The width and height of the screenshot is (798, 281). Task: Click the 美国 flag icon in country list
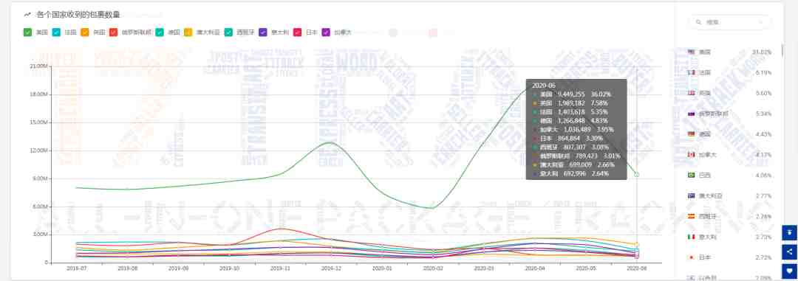pos(691,52)
